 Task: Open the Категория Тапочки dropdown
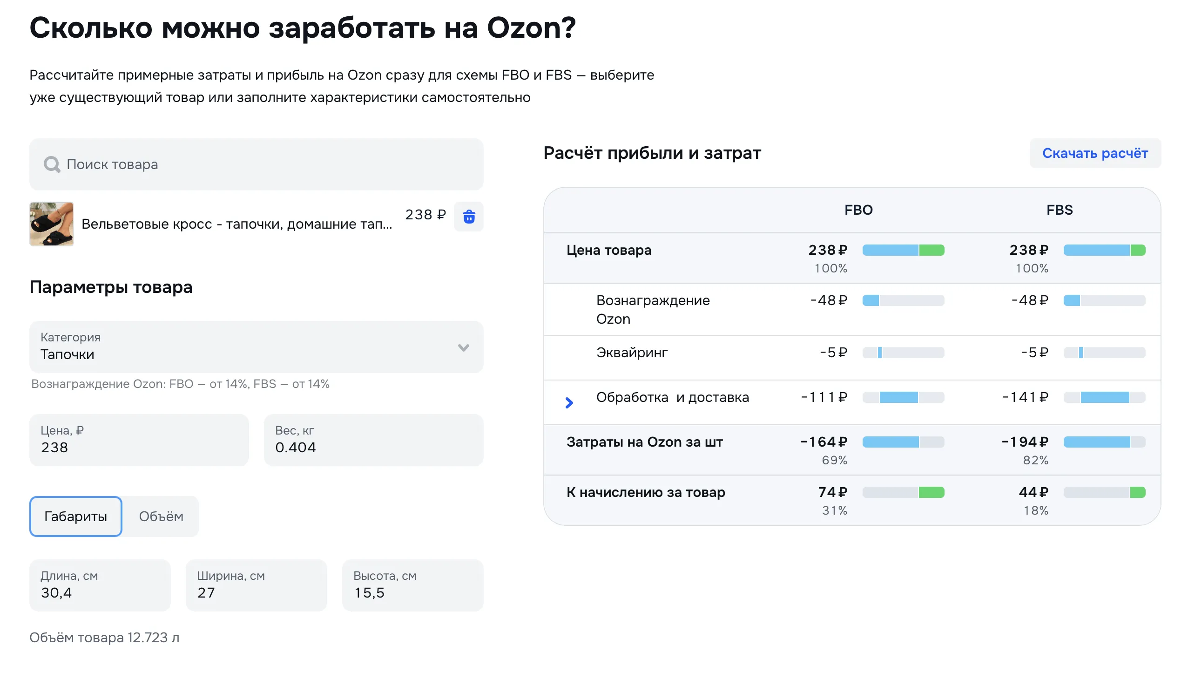tap(242, 347)
